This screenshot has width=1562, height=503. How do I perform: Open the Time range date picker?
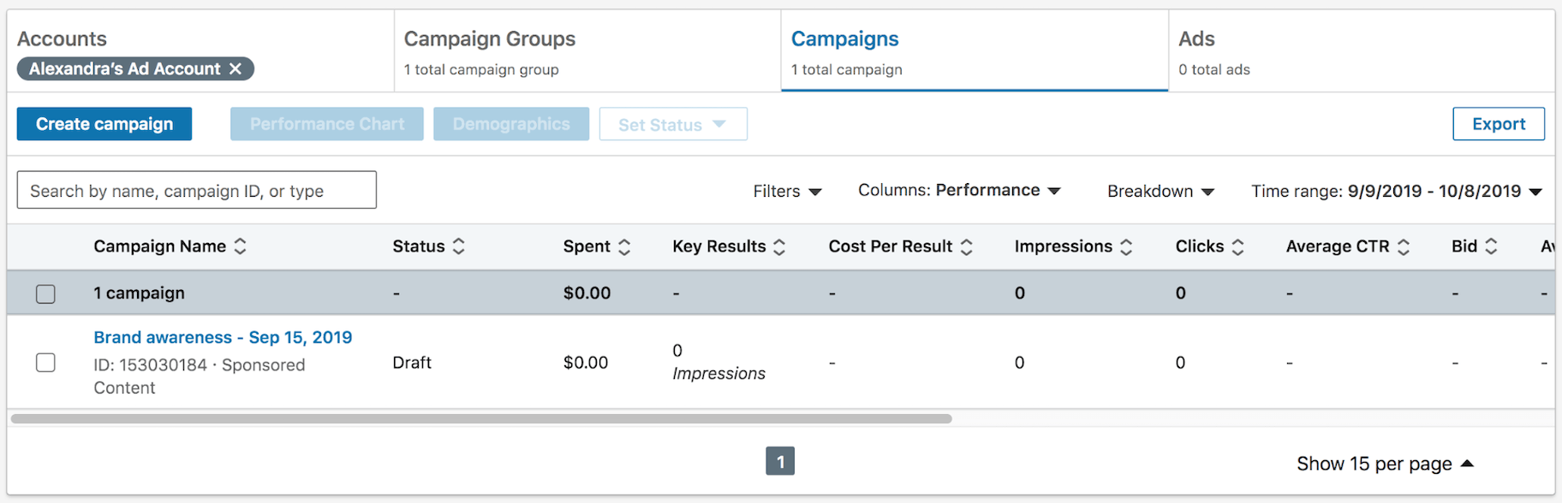click(1396, 191)
